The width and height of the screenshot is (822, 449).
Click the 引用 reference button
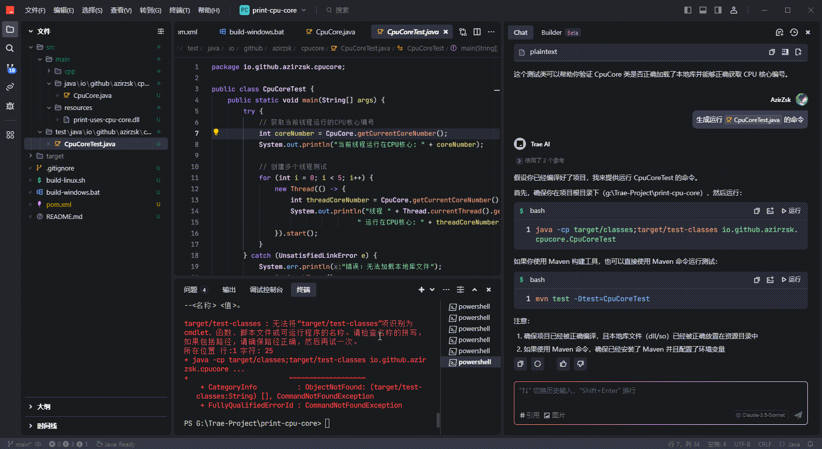tap(530, 415)
